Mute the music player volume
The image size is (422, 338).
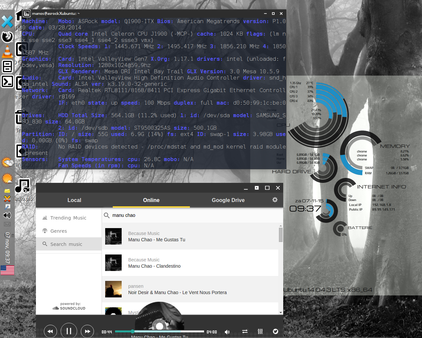point(227,332)
